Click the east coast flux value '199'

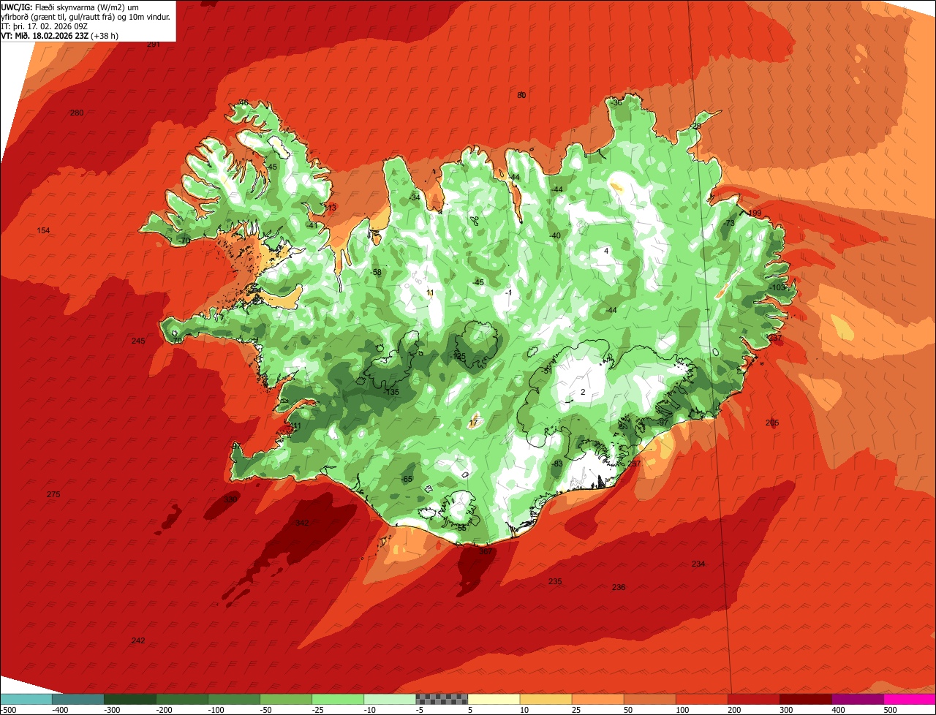coord(755,213)
